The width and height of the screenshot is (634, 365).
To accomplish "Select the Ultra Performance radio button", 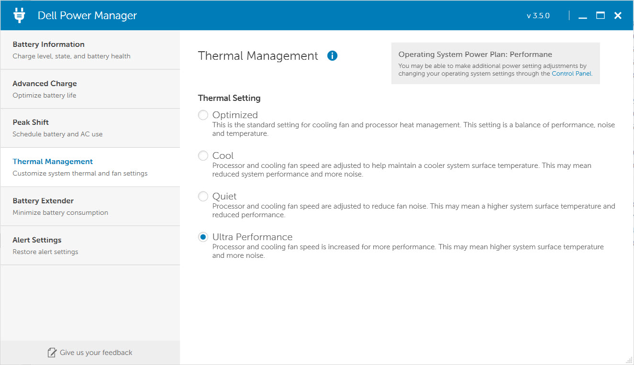I will coord(203,237).
